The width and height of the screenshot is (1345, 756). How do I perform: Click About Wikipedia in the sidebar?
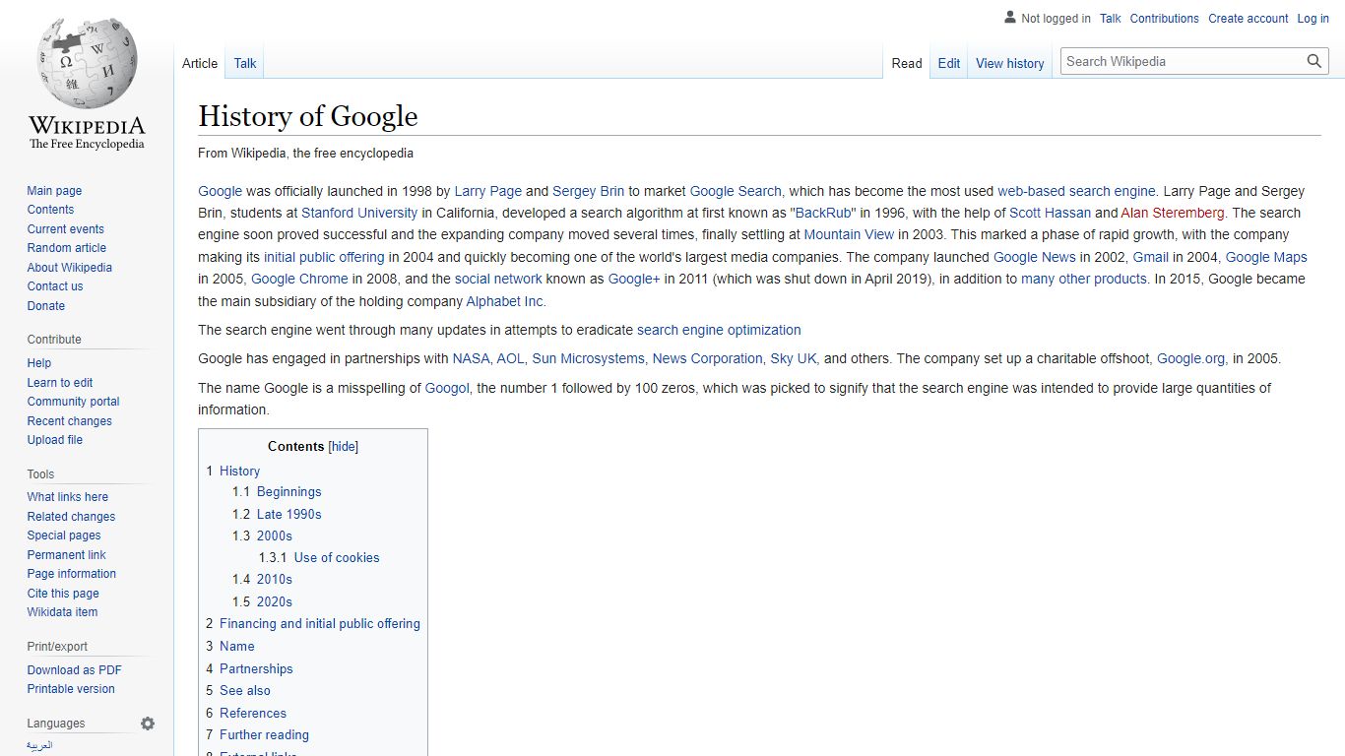point(70,268)
